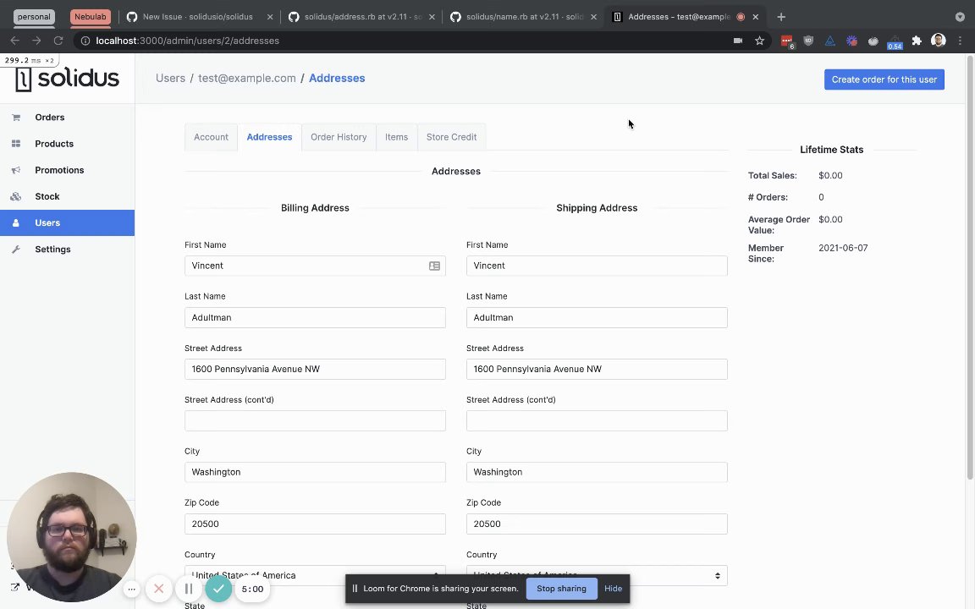Click the browser forward arrow
The width and height of the screenshot is (975, 609).
tap(36, 41)
